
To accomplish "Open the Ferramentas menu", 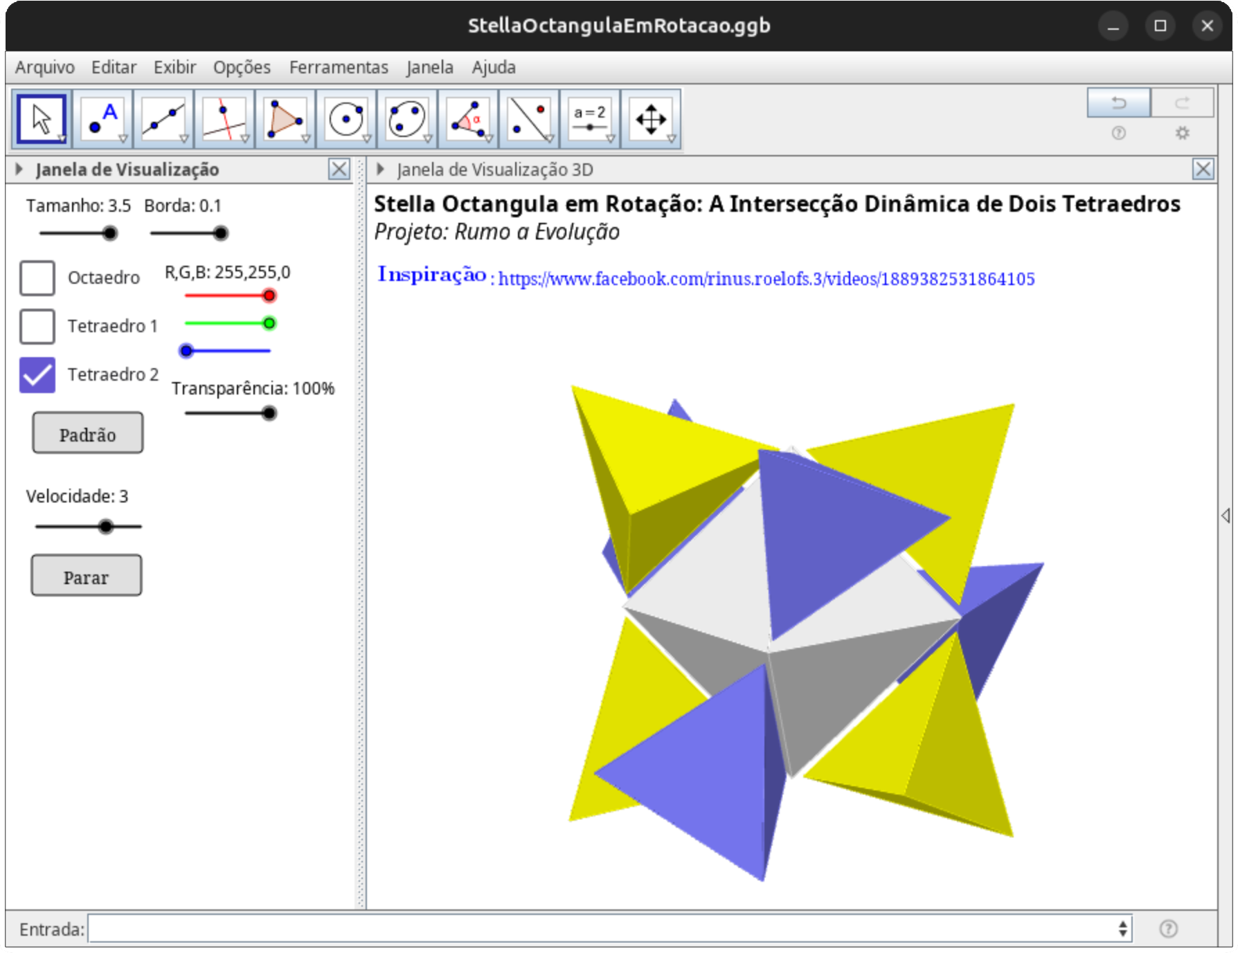I will [x=338, y=67].
